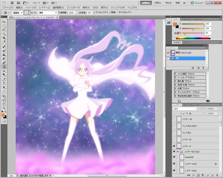Select the Paint Bucket tool in the toolbox
Viewport: 223px width, 178px height.
click(4, 66)
